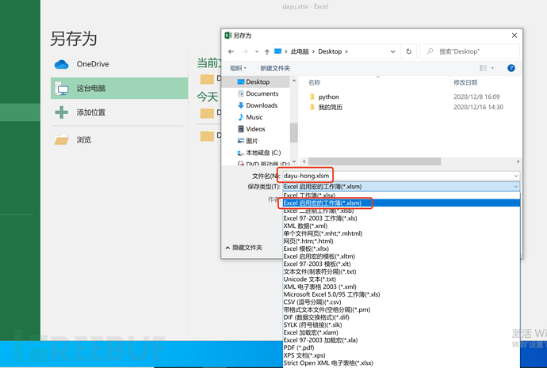
Task: Choose Strict Open XML 电子表格(*.xlsx) type
Action: tap(401, 363)
